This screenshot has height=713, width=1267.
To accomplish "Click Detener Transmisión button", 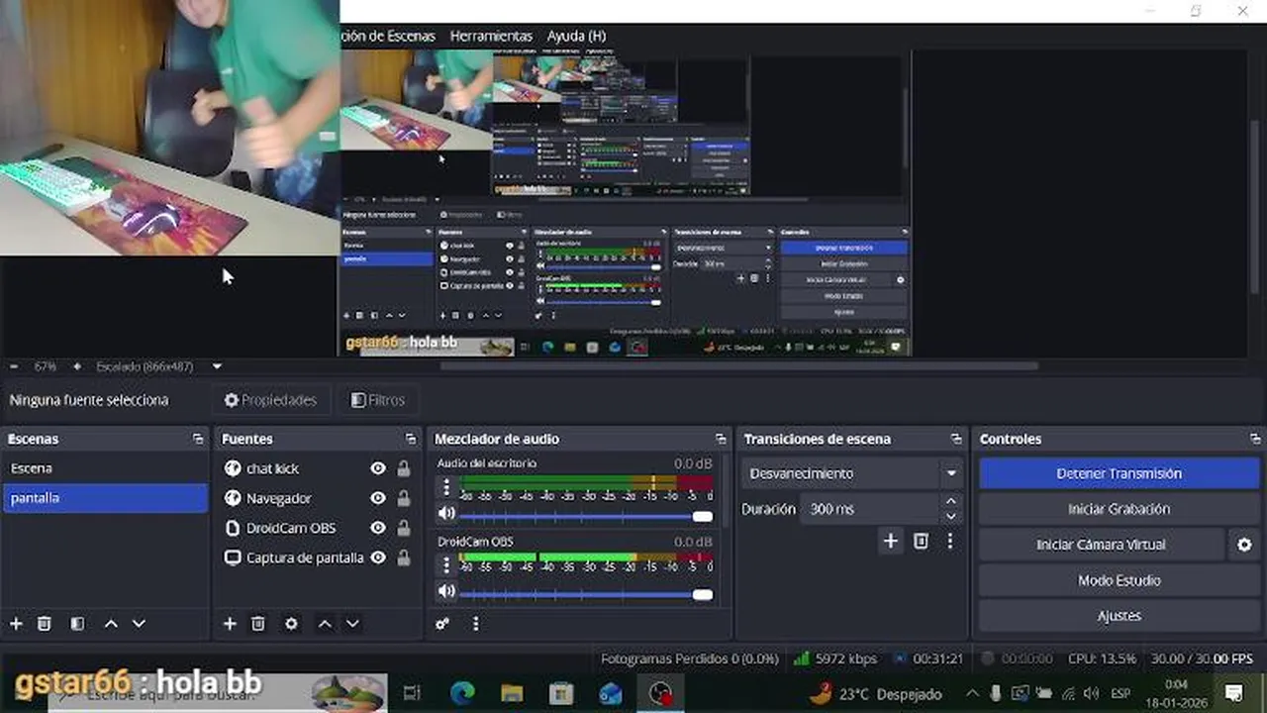I will (x=1119, y=473).
